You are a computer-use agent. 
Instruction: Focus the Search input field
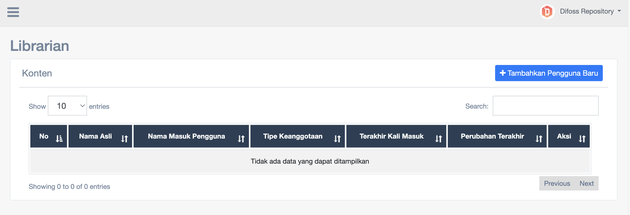(x=546, y=106)
